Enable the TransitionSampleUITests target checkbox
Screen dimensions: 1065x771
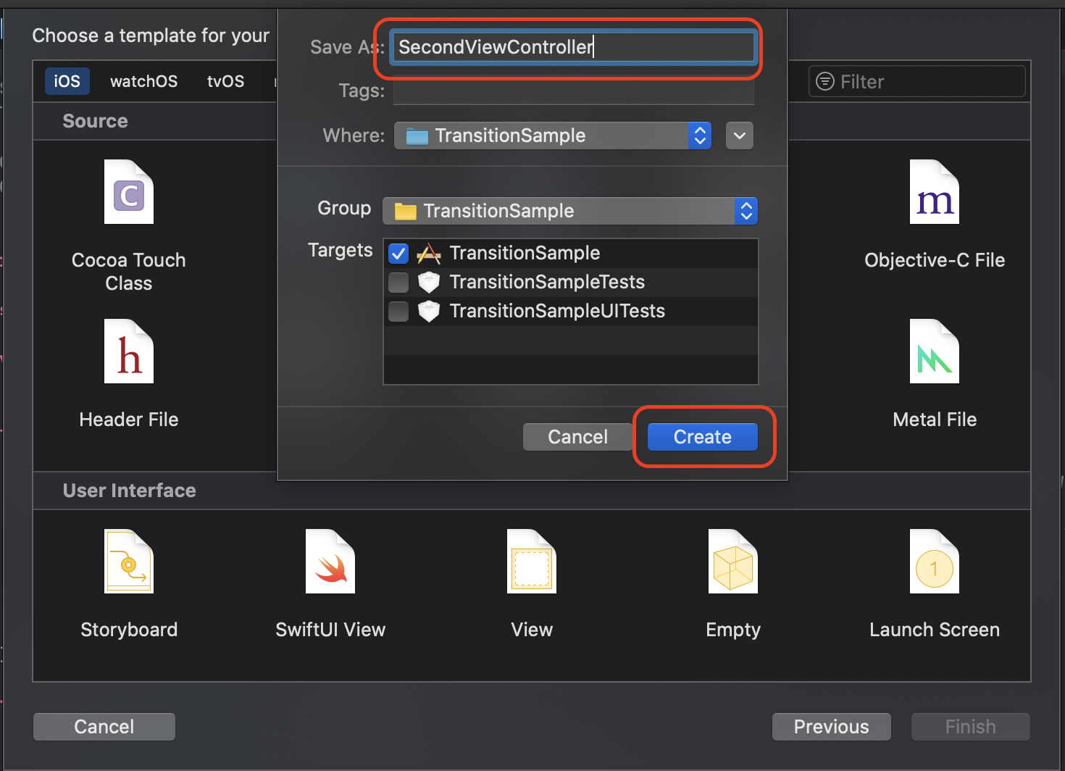coord(398,311)
